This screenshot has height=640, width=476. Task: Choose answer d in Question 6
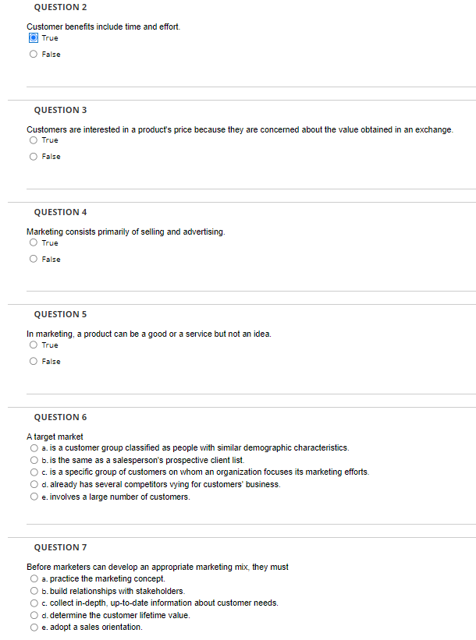tap(33, 484)
